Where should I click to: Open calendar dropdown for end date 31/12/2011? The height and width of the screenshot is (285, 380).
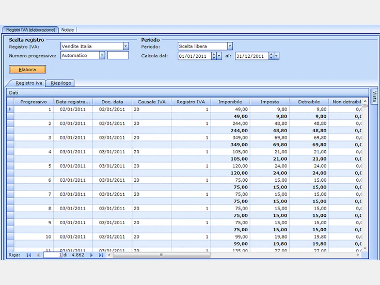point(277,56)
